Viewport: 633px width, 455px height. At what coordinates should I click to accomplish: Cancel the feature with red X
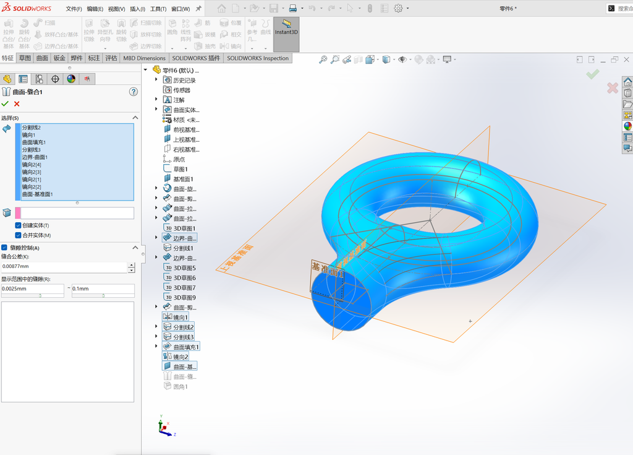(17, 104)
